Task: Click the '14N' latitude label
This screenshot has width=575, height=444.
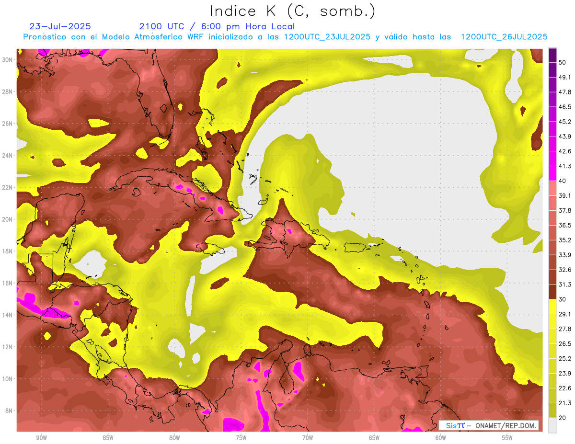Action: click(8, 315)
